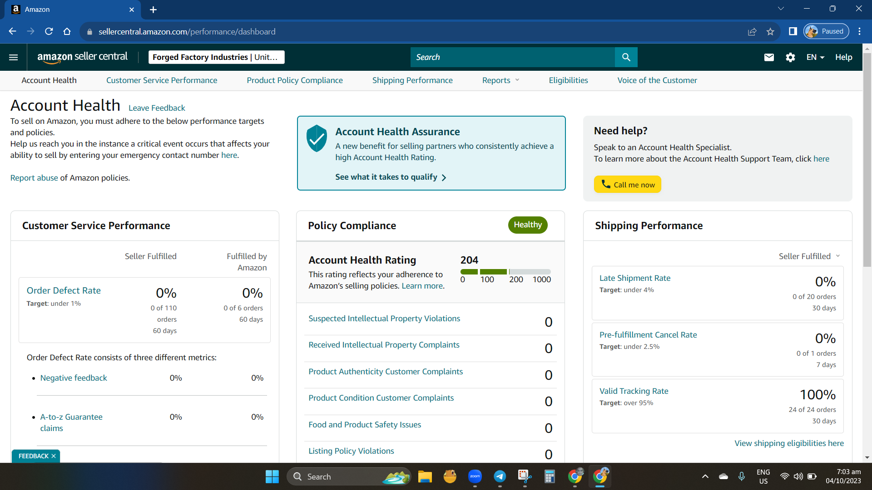Open the Product Policy Compliance tab
872x490 pixels.
tap(295, 80)
